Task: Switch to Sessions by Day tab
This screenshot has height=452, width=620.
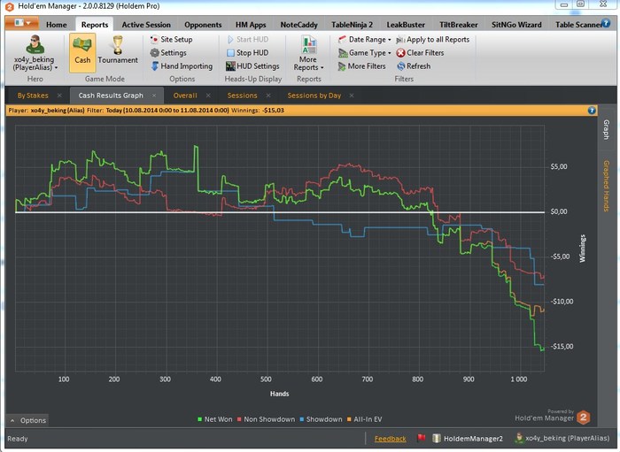Action: point(314,96)
